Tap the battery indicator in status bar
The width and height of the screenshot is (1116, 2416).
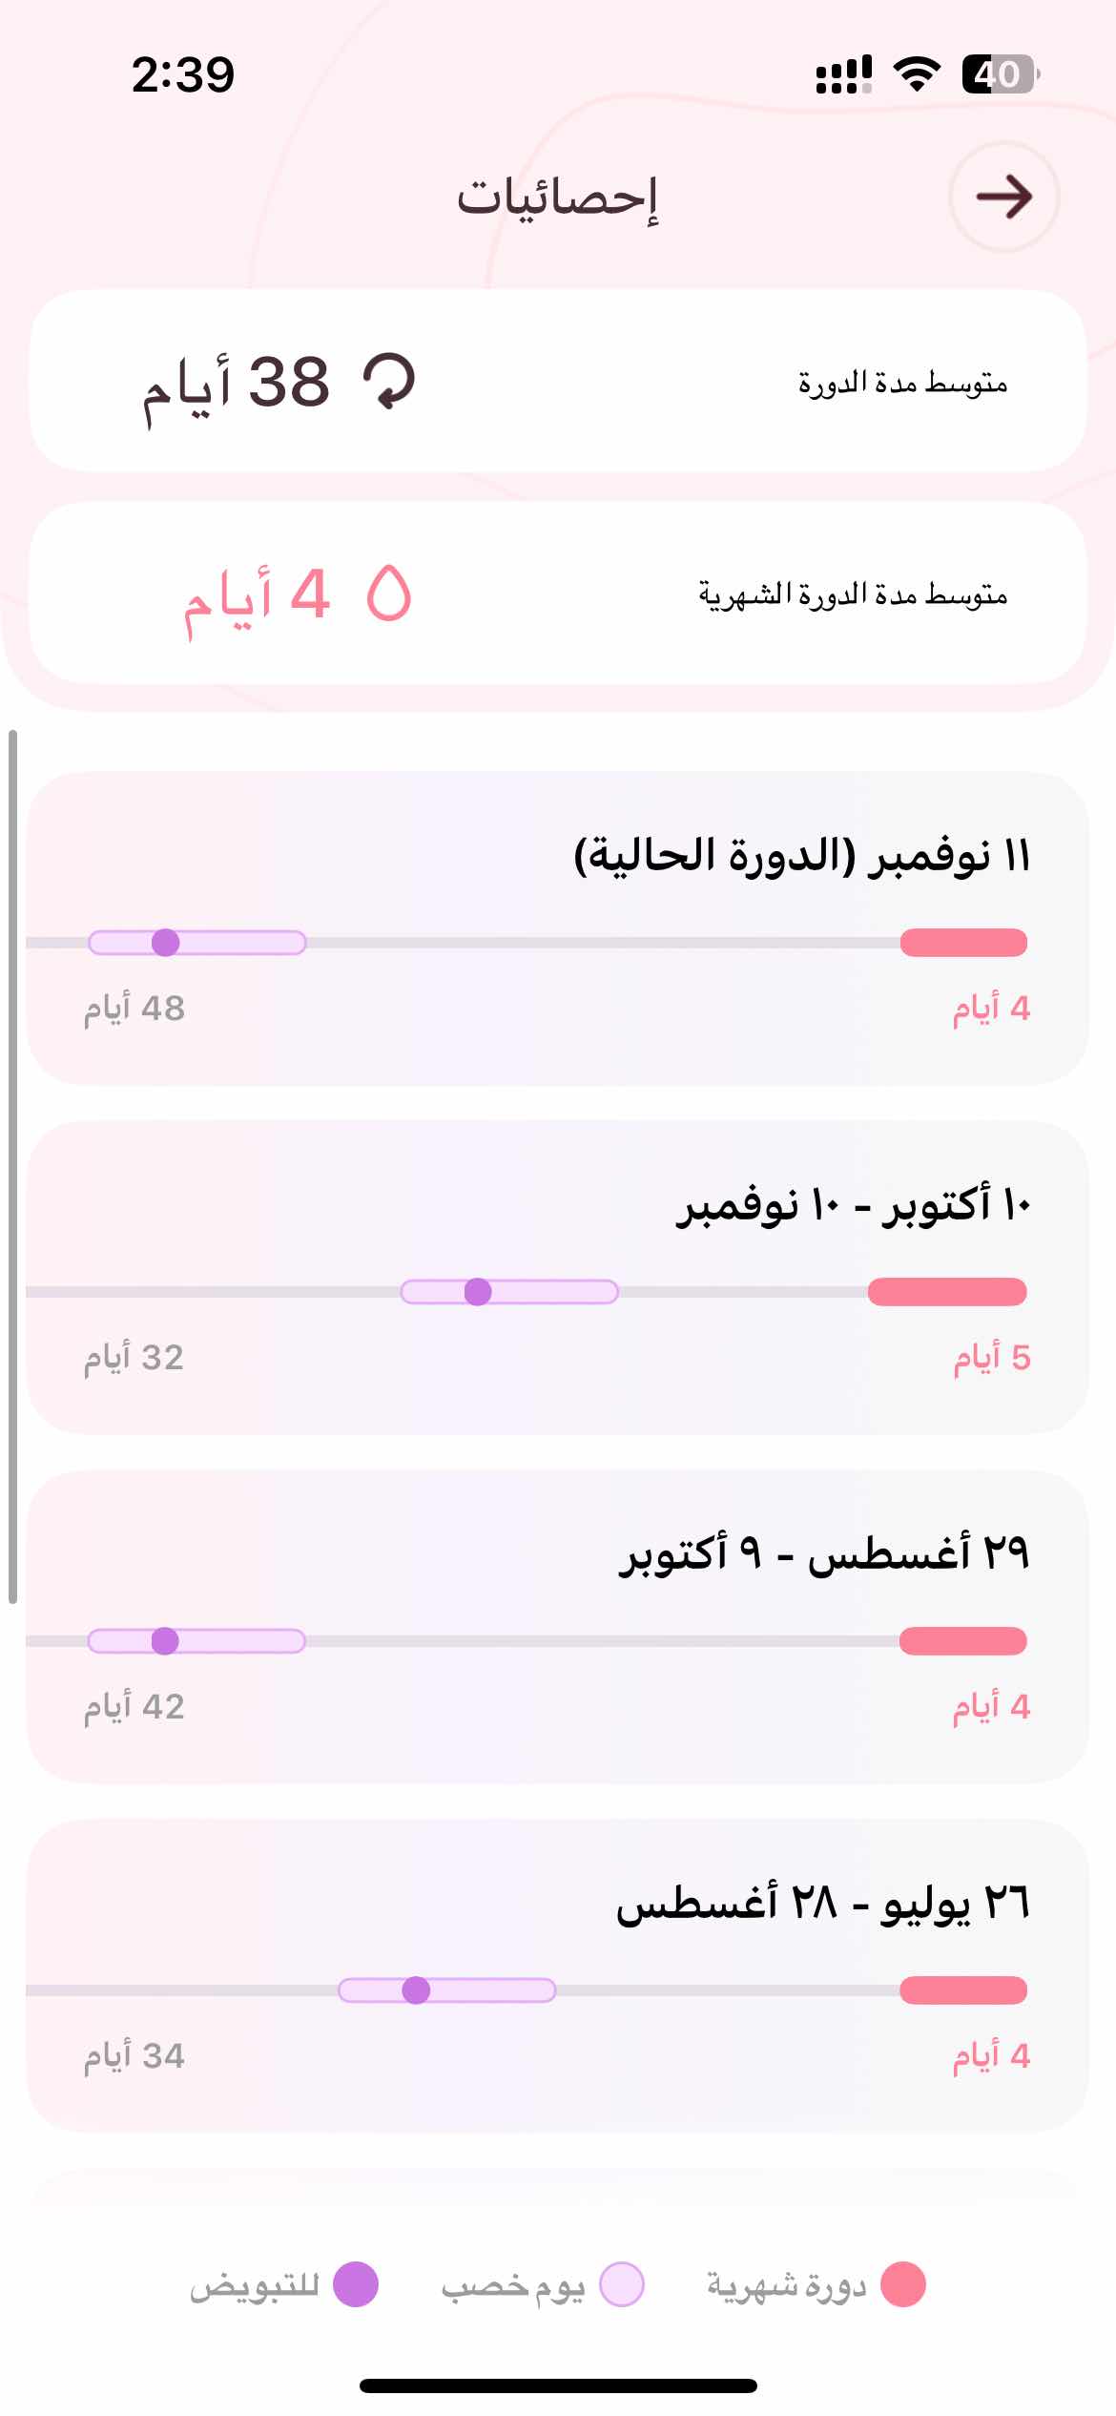point(1000,74)
